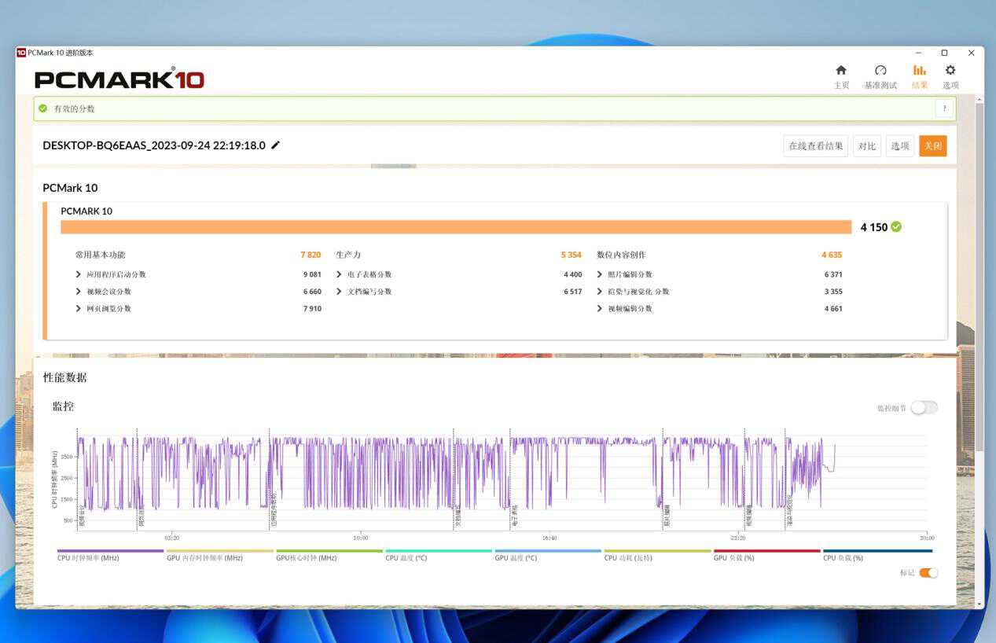Click the green check beside 有效的分数

[42, 108]
